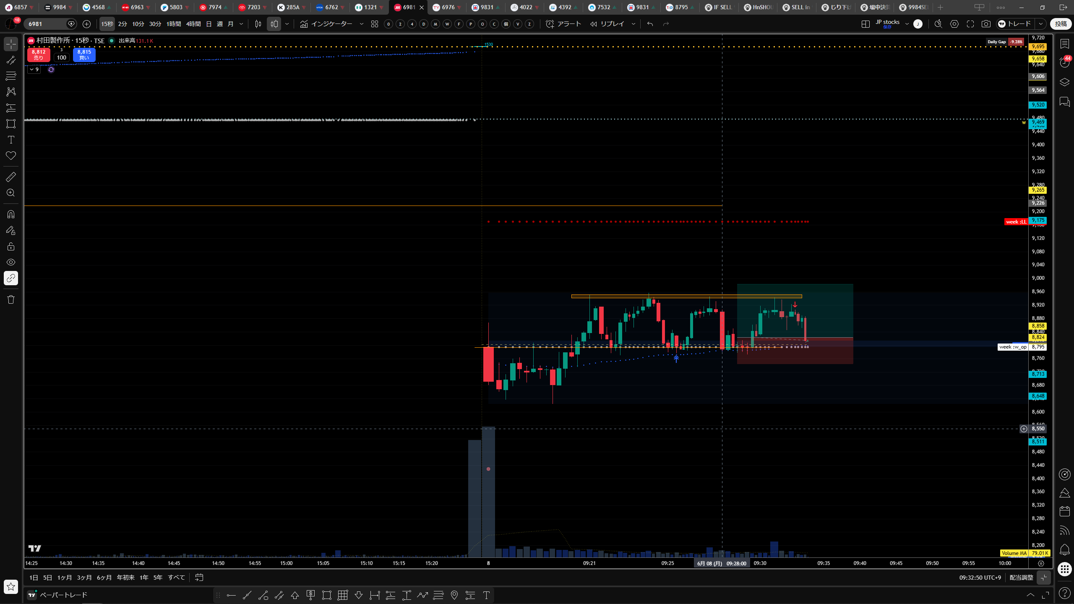1074x604 pixels.
Task: Click the 投稿 publish button
Action: pos(1061,24)
